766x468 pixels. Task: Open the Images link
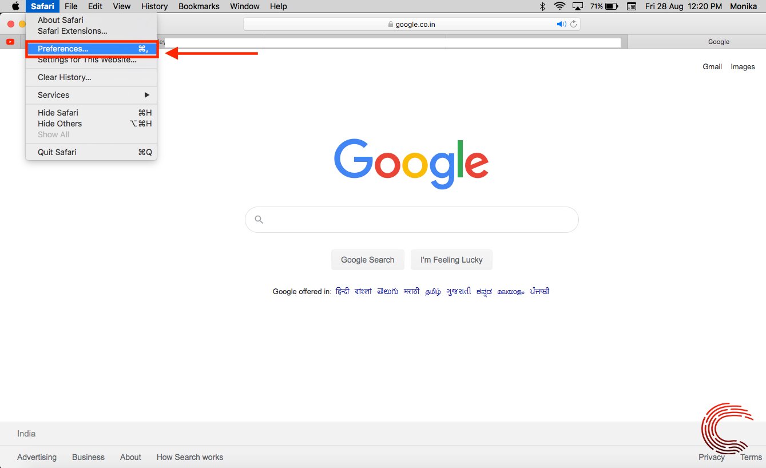[743, 67]
